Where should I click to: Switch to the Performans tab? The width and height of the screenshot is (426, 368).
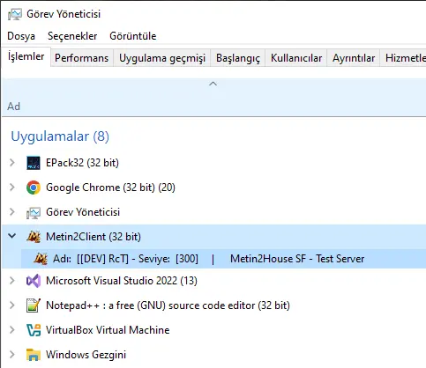(82, 58)
